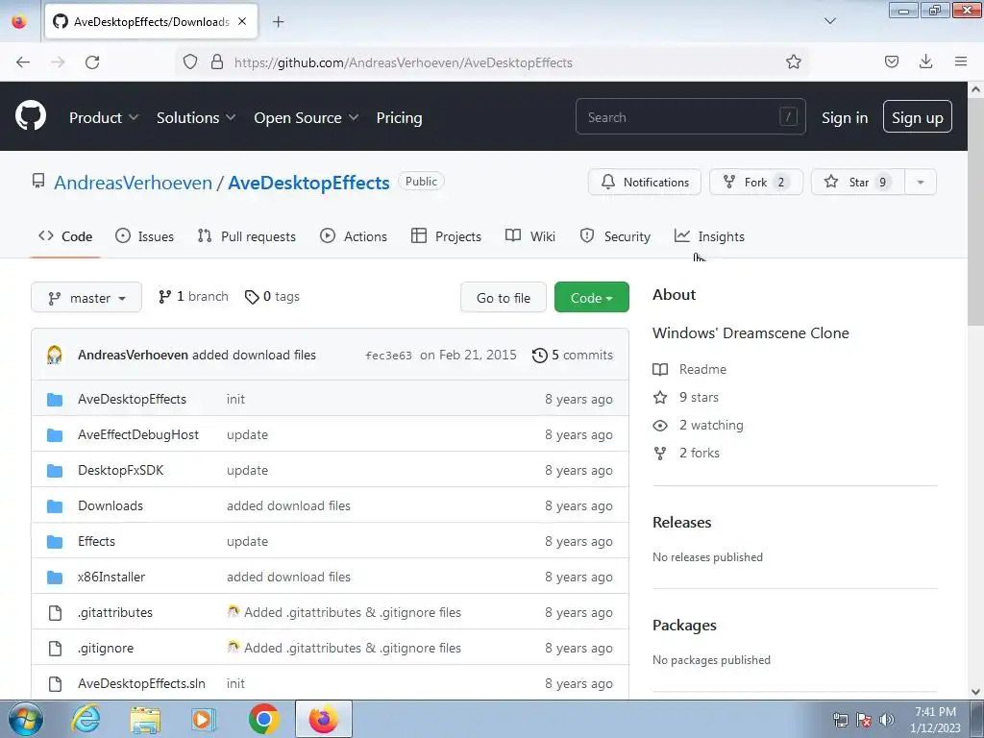This screenshot has width=984, height=738.
Task: Switch to the Actions tab
Action: point(354,236)
